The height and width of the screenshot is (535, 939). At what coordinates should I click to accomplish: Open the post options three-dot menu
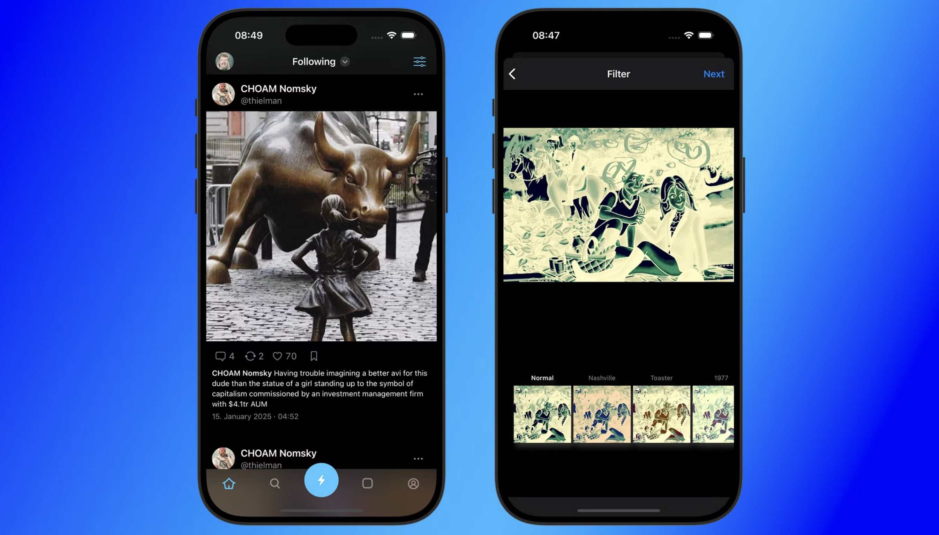pos(418,94)
